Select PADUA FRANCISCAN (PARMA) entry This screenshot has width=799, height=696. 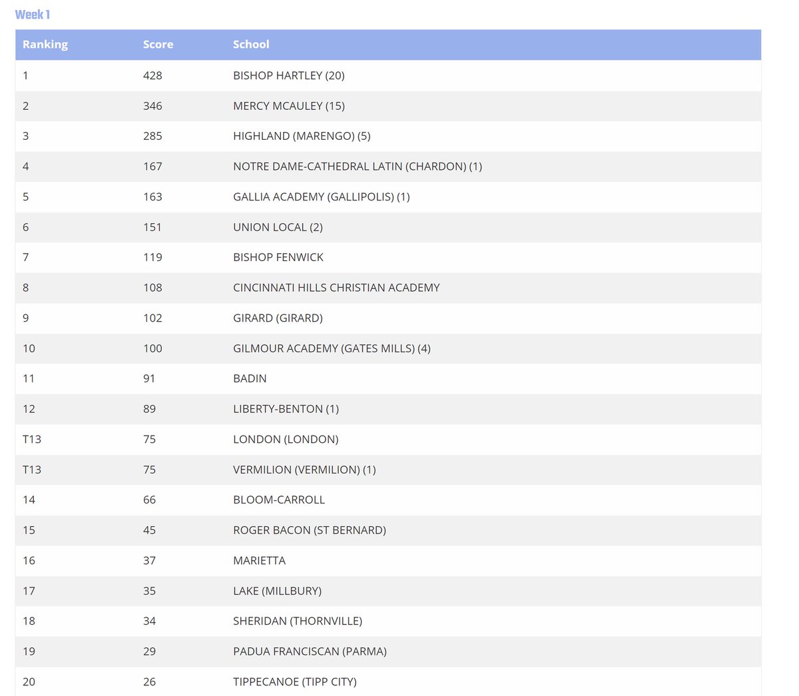pos(310,651)
